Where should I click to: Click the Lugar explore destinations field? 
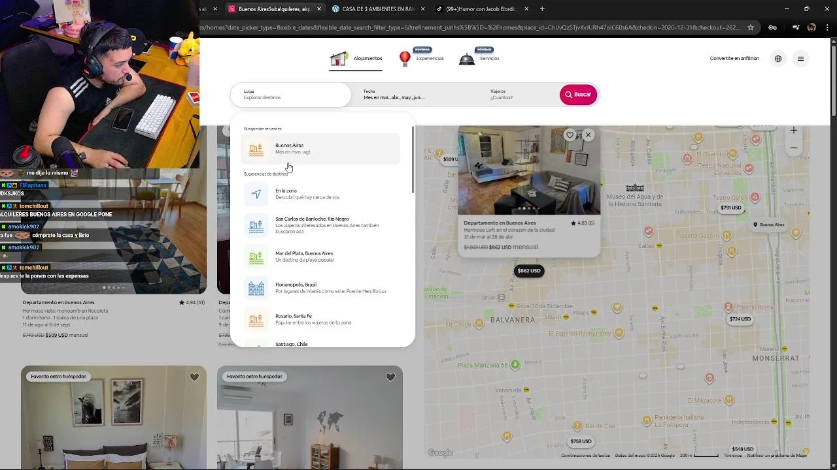click(x=291, y=95)
